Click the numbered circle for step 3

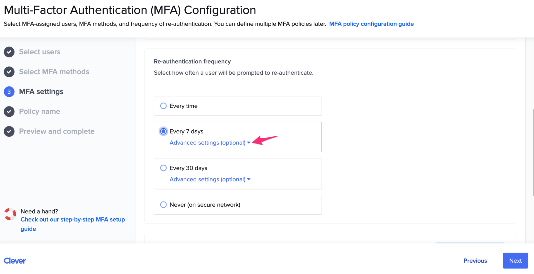pos(9,92)
